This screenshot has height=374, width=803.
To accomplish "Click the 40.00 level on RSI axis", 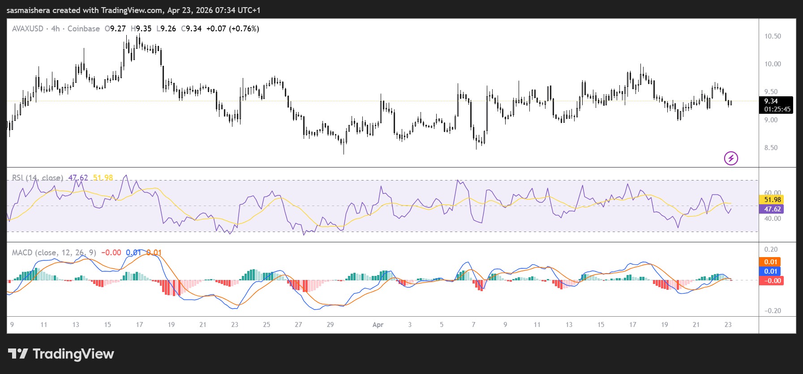I will click(x=773, y=219).
